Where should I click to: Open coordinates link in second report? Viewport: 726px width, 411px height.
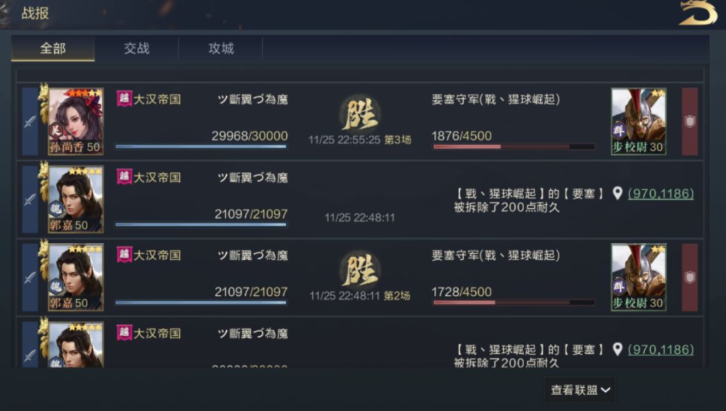click(x=660, y=194)
